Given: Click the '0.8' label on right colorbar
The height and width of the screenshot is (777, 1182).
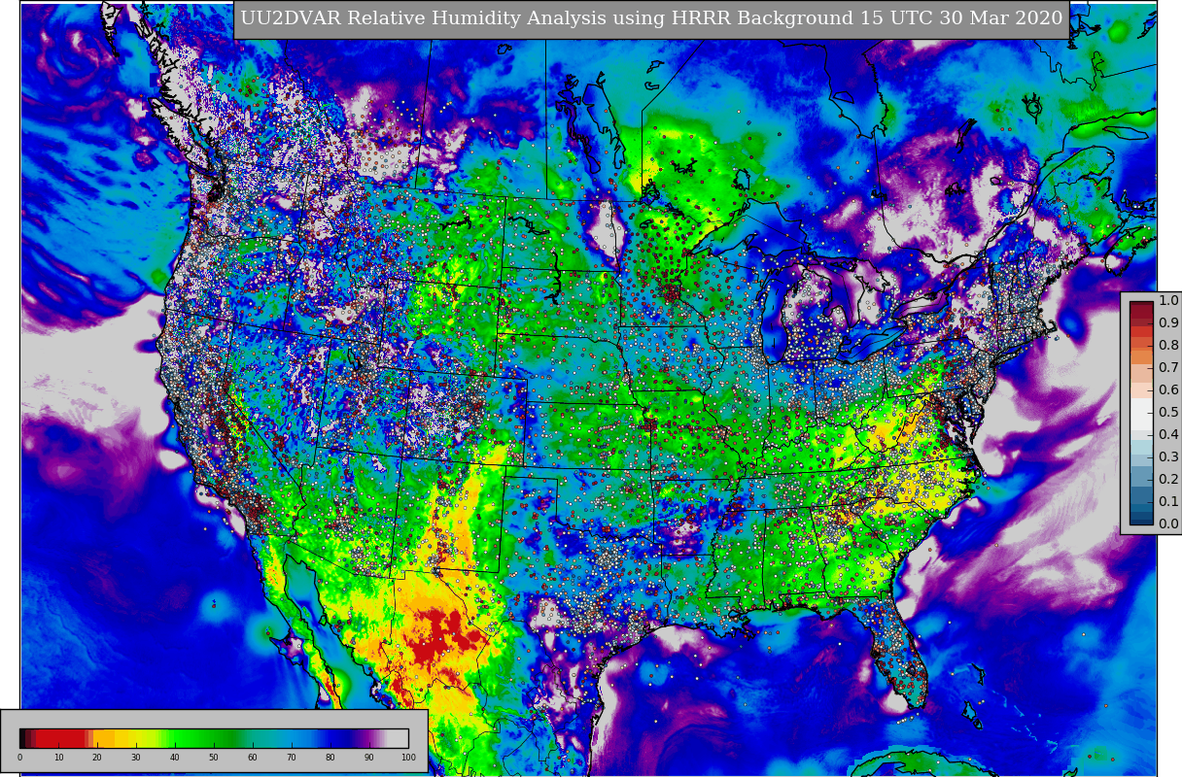Looking at the screenshot, I should tap(1168, 345).
